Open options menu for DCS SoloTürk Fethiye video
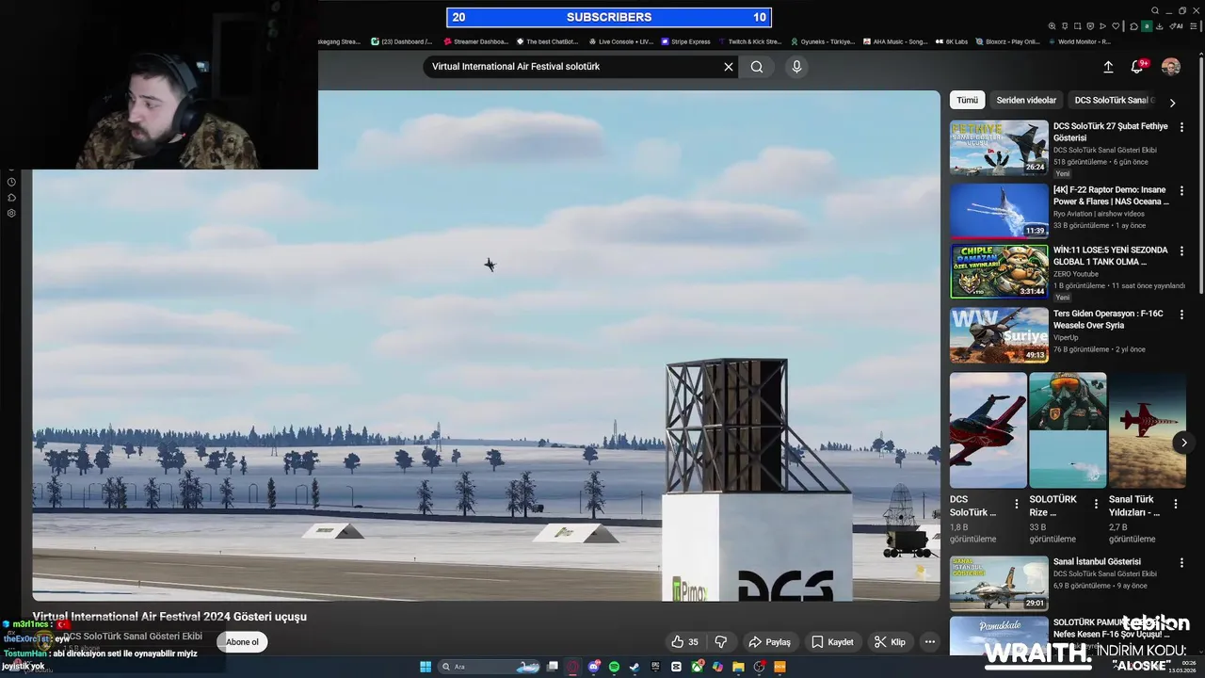This screenshot has height=678, width=1205. point(1181,127)
